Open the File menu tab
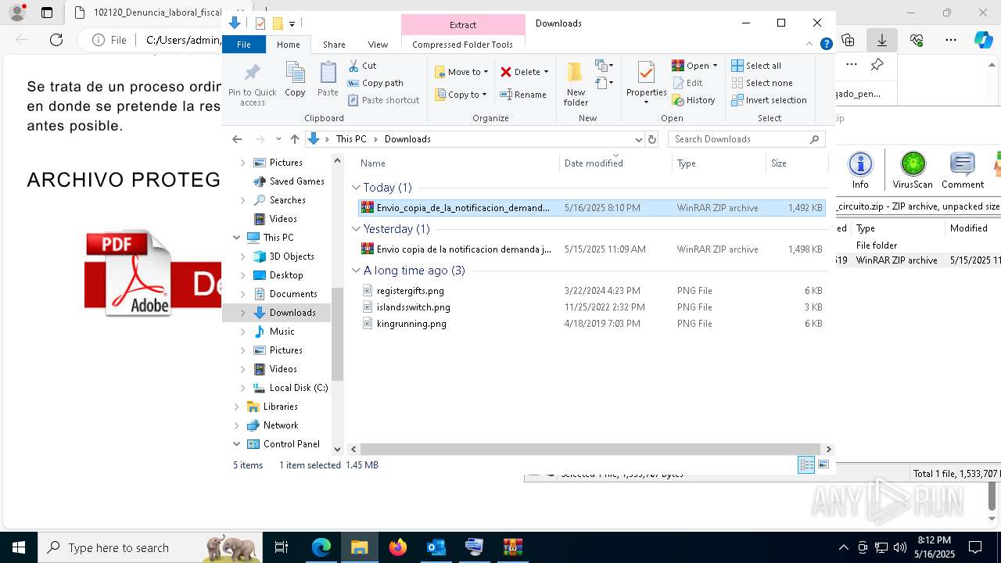 [x=244, y=45]
